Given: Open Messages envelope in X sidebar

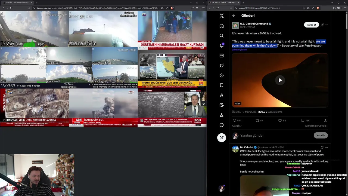Looking at the screenshot, I should 222,56.
